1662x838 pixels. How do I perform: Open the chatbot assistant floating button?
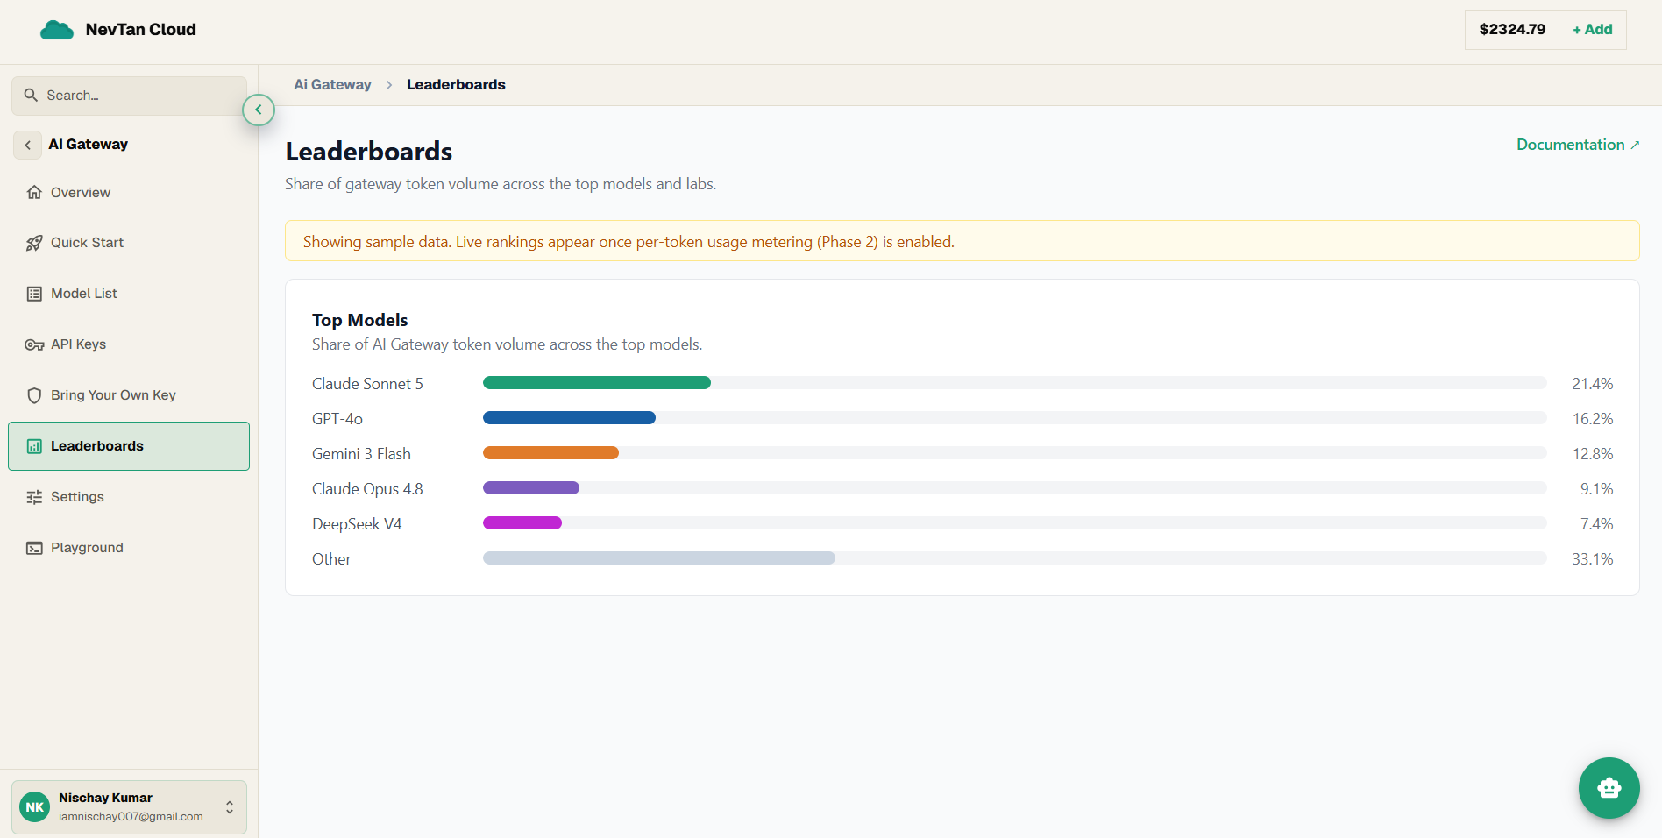click(x=1609, y=788)
